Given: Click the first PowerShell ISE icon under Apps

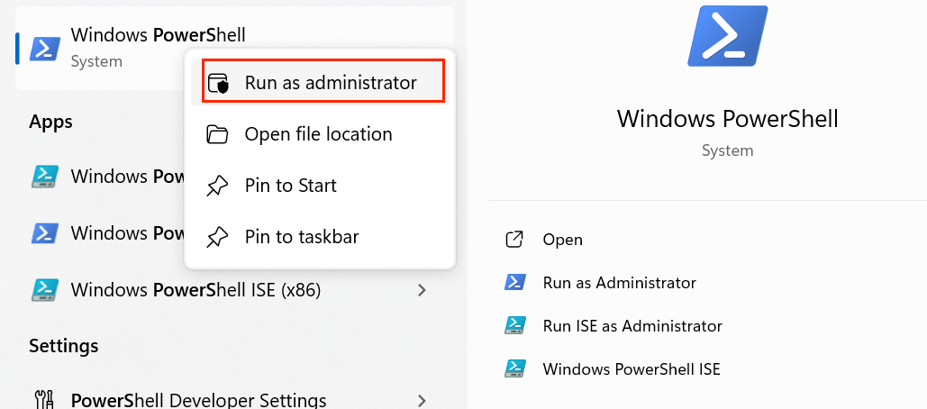Looking at the screenshot, I should pos(45,177).
